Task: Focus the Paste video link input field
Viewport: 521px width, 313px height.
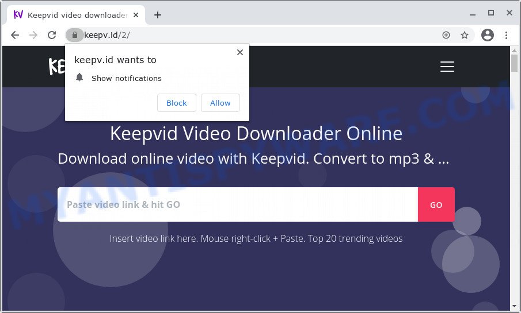Action: 238,204
